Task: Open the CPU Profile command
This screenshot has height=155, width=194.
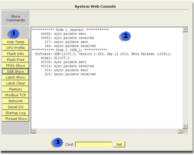Action: coord(15,48)
